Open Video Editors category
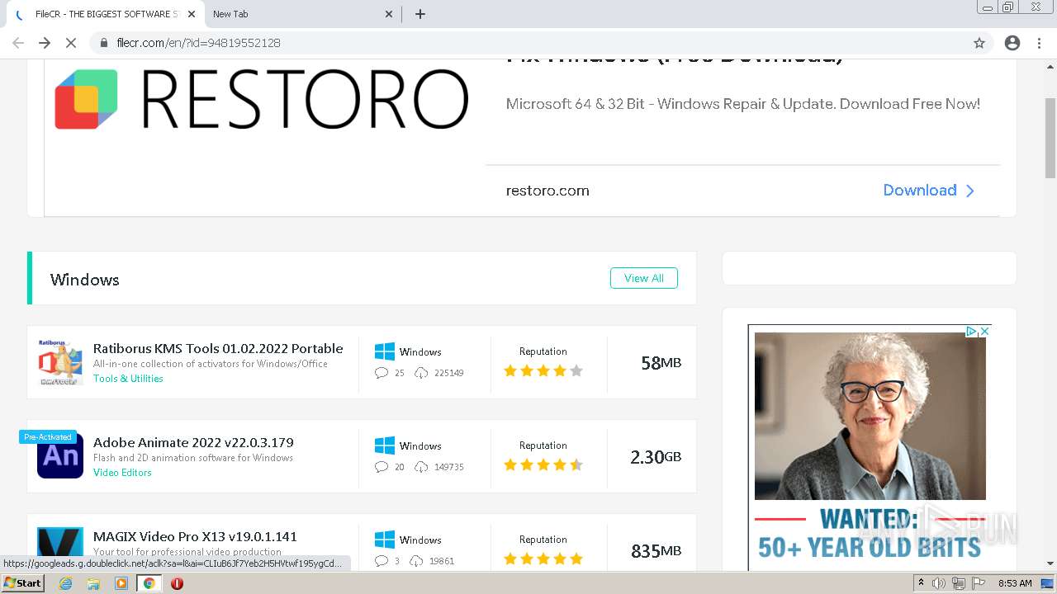 point(122,473)
